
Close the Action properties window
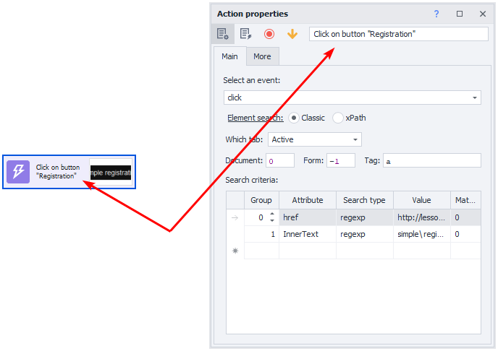(x=483, y=14)
